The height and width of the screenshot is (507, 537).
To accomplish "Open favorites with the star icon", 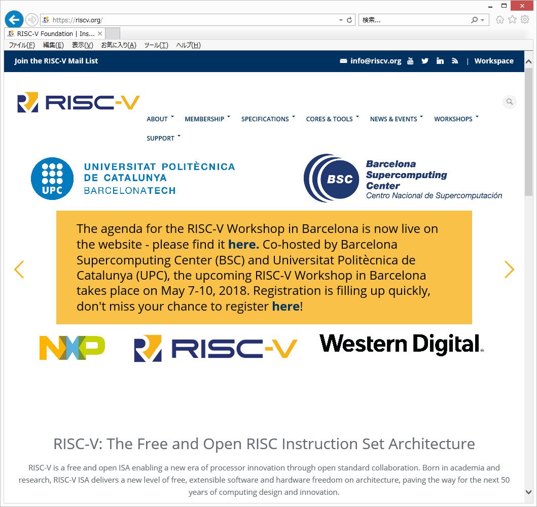I will 512,20.
